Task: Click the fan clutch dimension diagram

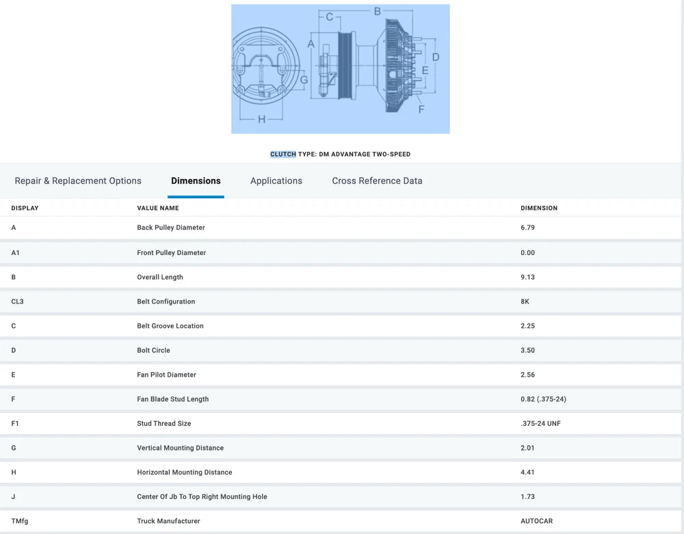Action: pyautogui.click(x=340, y=69)
